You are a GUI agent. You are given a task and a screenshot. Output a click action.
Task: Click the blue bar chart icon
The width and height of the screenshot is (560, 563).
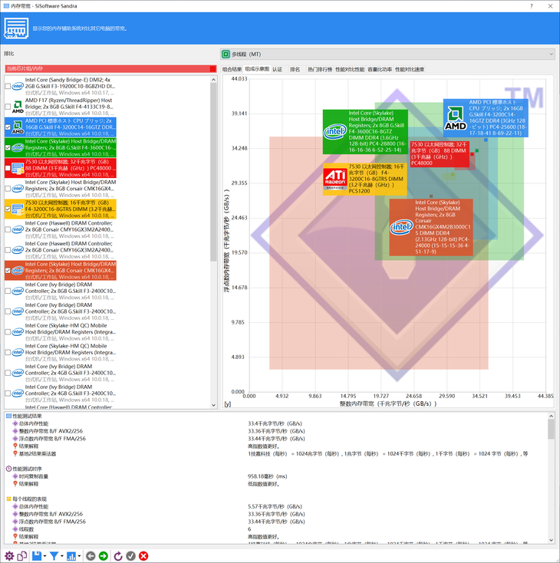71,556
